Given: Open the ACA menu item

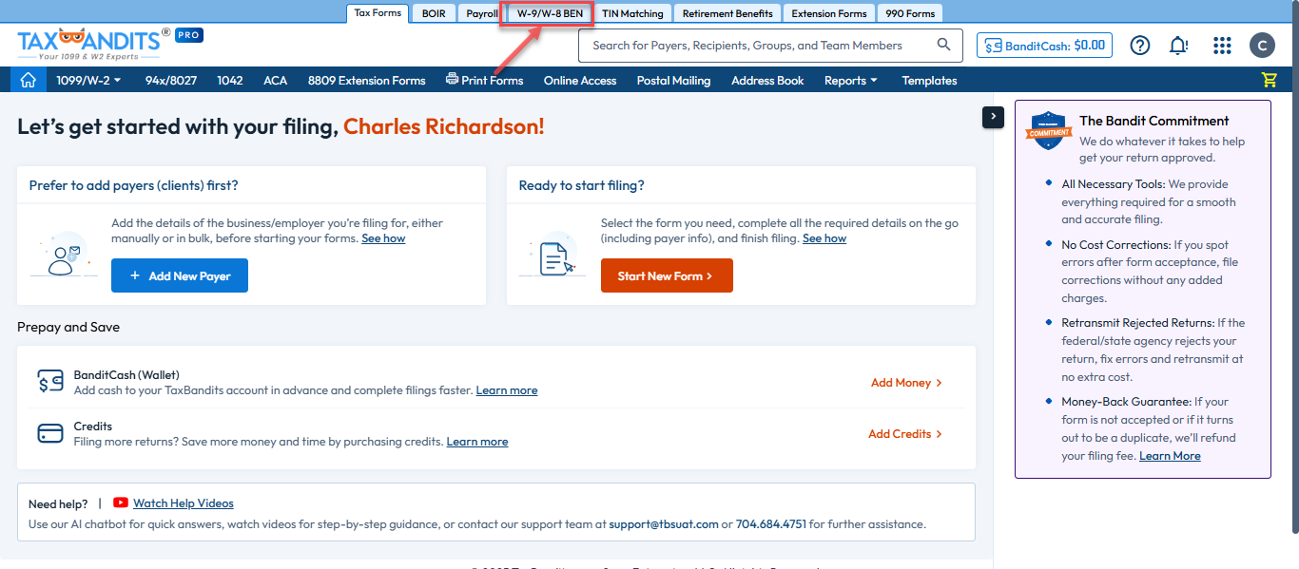Looking at the screenshot, I should (x=276, y=80).
